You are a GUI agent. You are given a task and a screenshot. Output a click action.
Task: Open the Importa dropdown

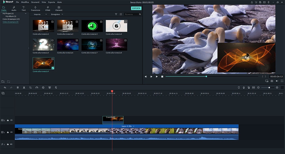click(40, 14)
